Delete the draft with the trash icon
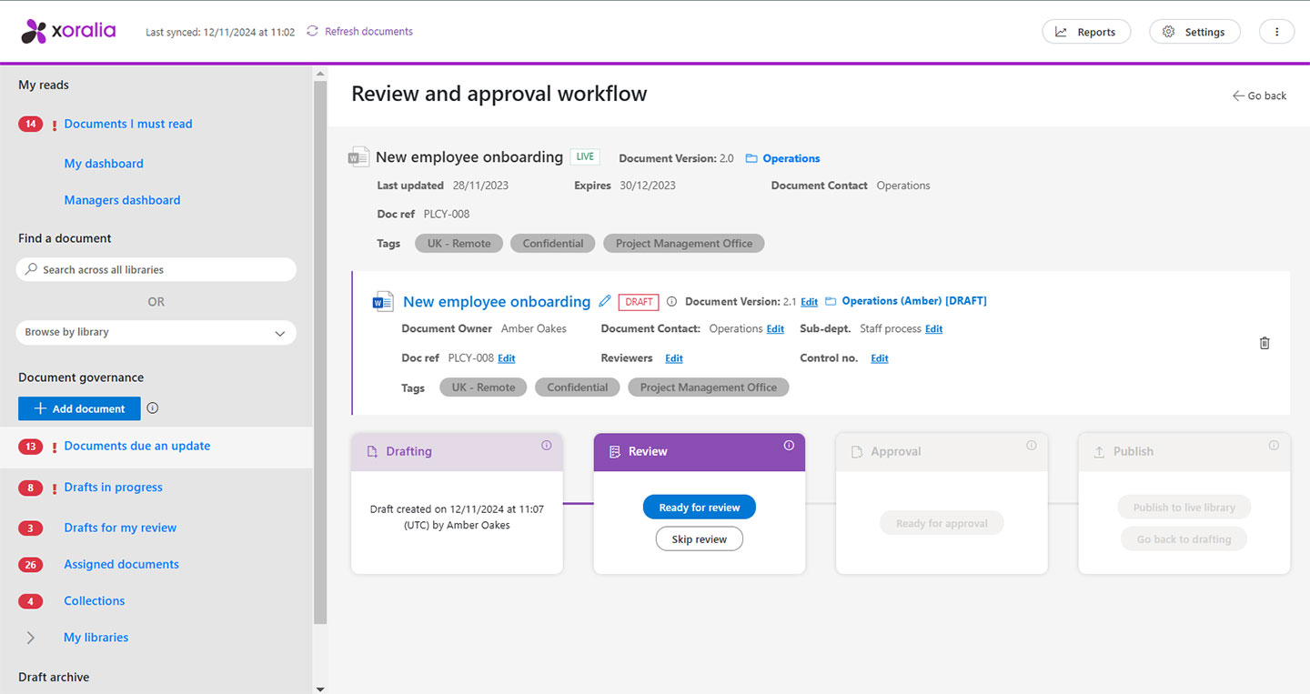The image size is (1310, 694). (1265, 343)
